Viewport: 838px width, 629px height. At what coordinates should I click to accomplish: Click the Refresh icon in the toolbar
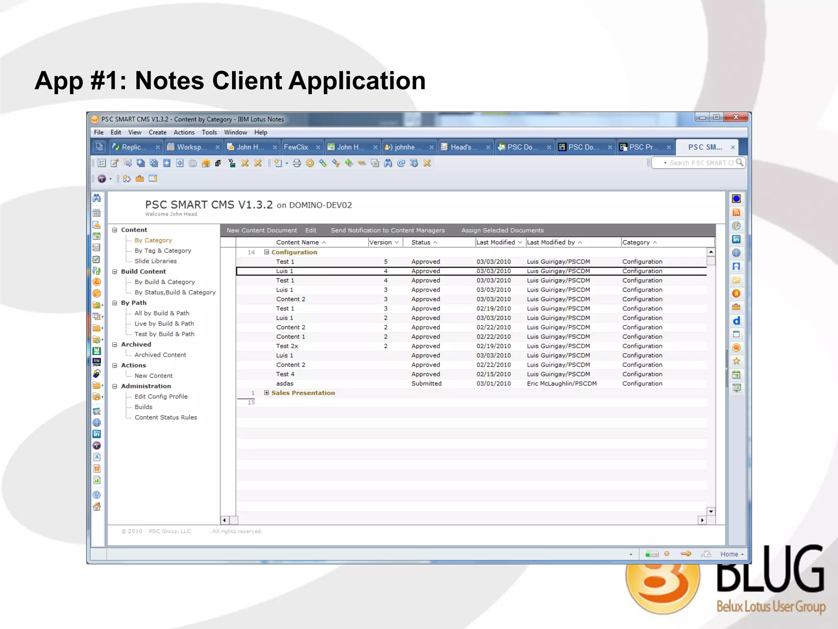point(401,163)
